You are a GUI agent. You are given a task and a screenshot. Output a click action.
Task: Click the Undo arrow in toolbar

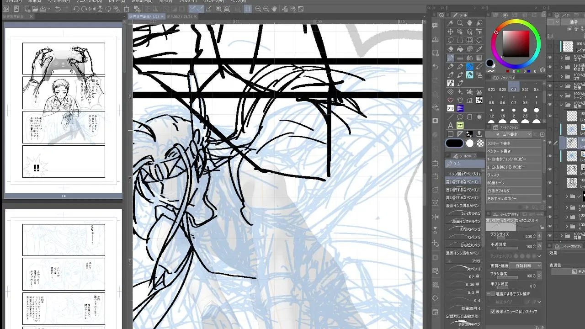[58, 9]
